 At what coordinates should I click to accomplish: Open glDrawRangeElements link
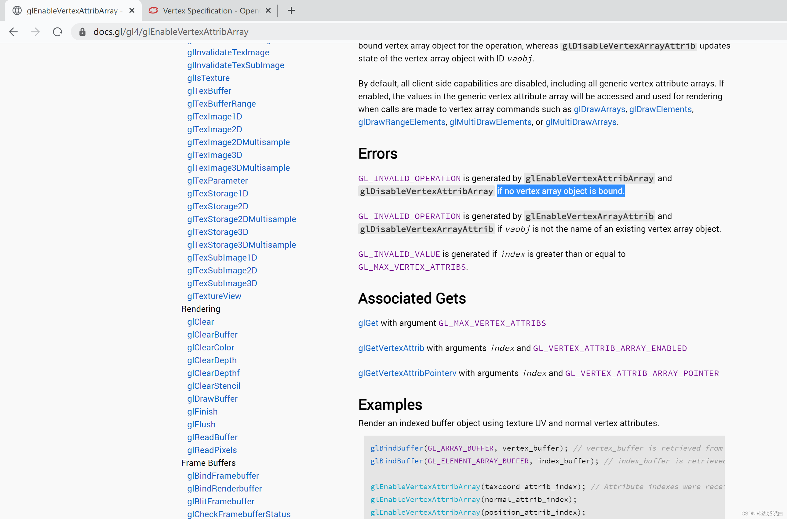click(401, 122)
